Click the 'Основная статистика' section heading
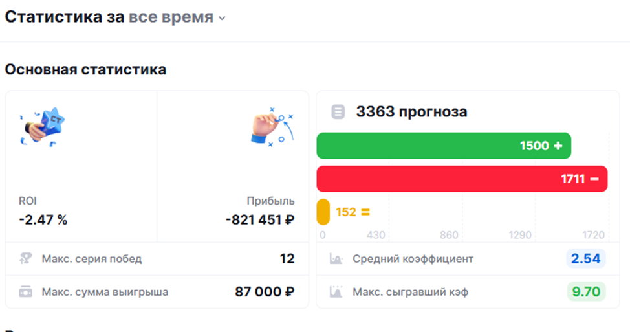 pos(85,69)
